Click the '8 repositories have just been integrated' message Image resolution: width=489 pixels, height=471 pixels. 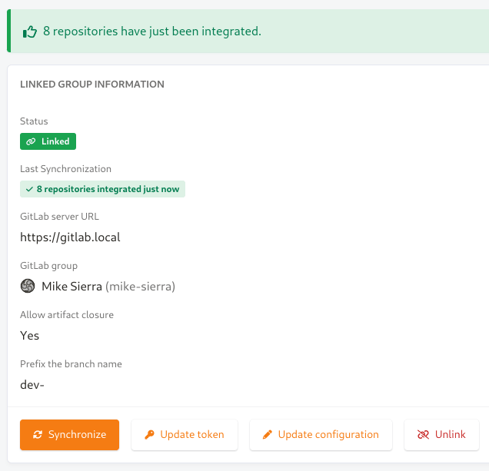152,32
